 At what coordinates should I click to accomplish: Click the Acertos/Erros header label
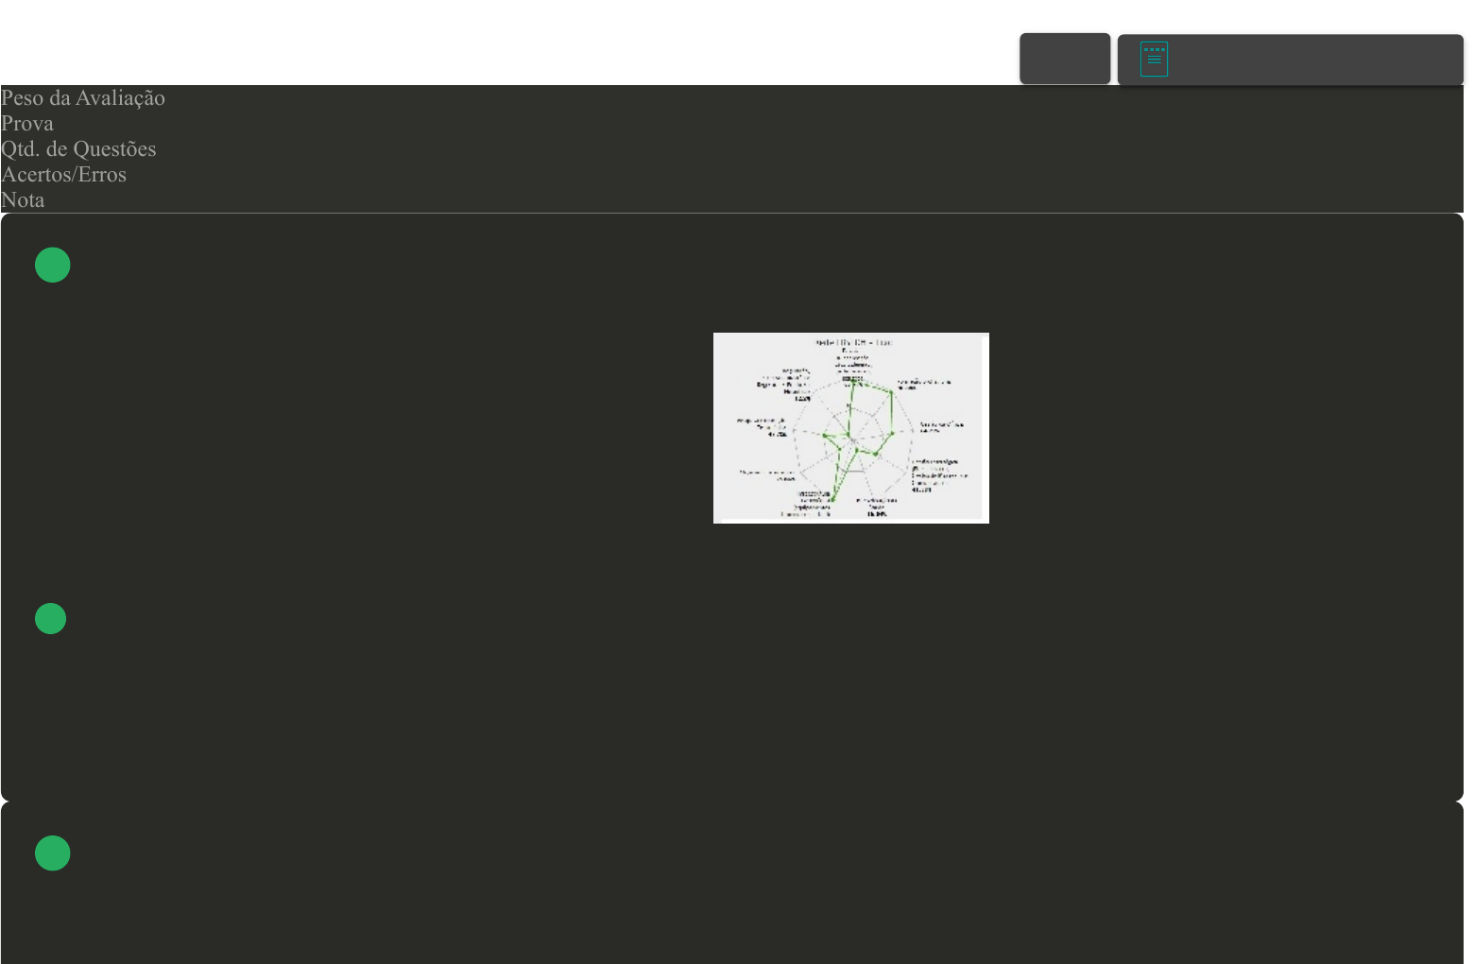63,175
